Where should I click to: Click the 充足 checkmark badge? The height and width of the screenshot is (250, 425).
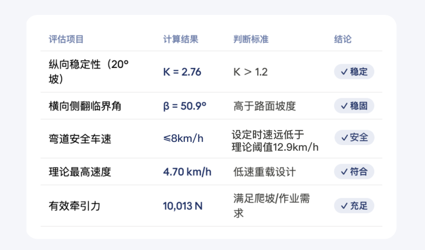354,206
